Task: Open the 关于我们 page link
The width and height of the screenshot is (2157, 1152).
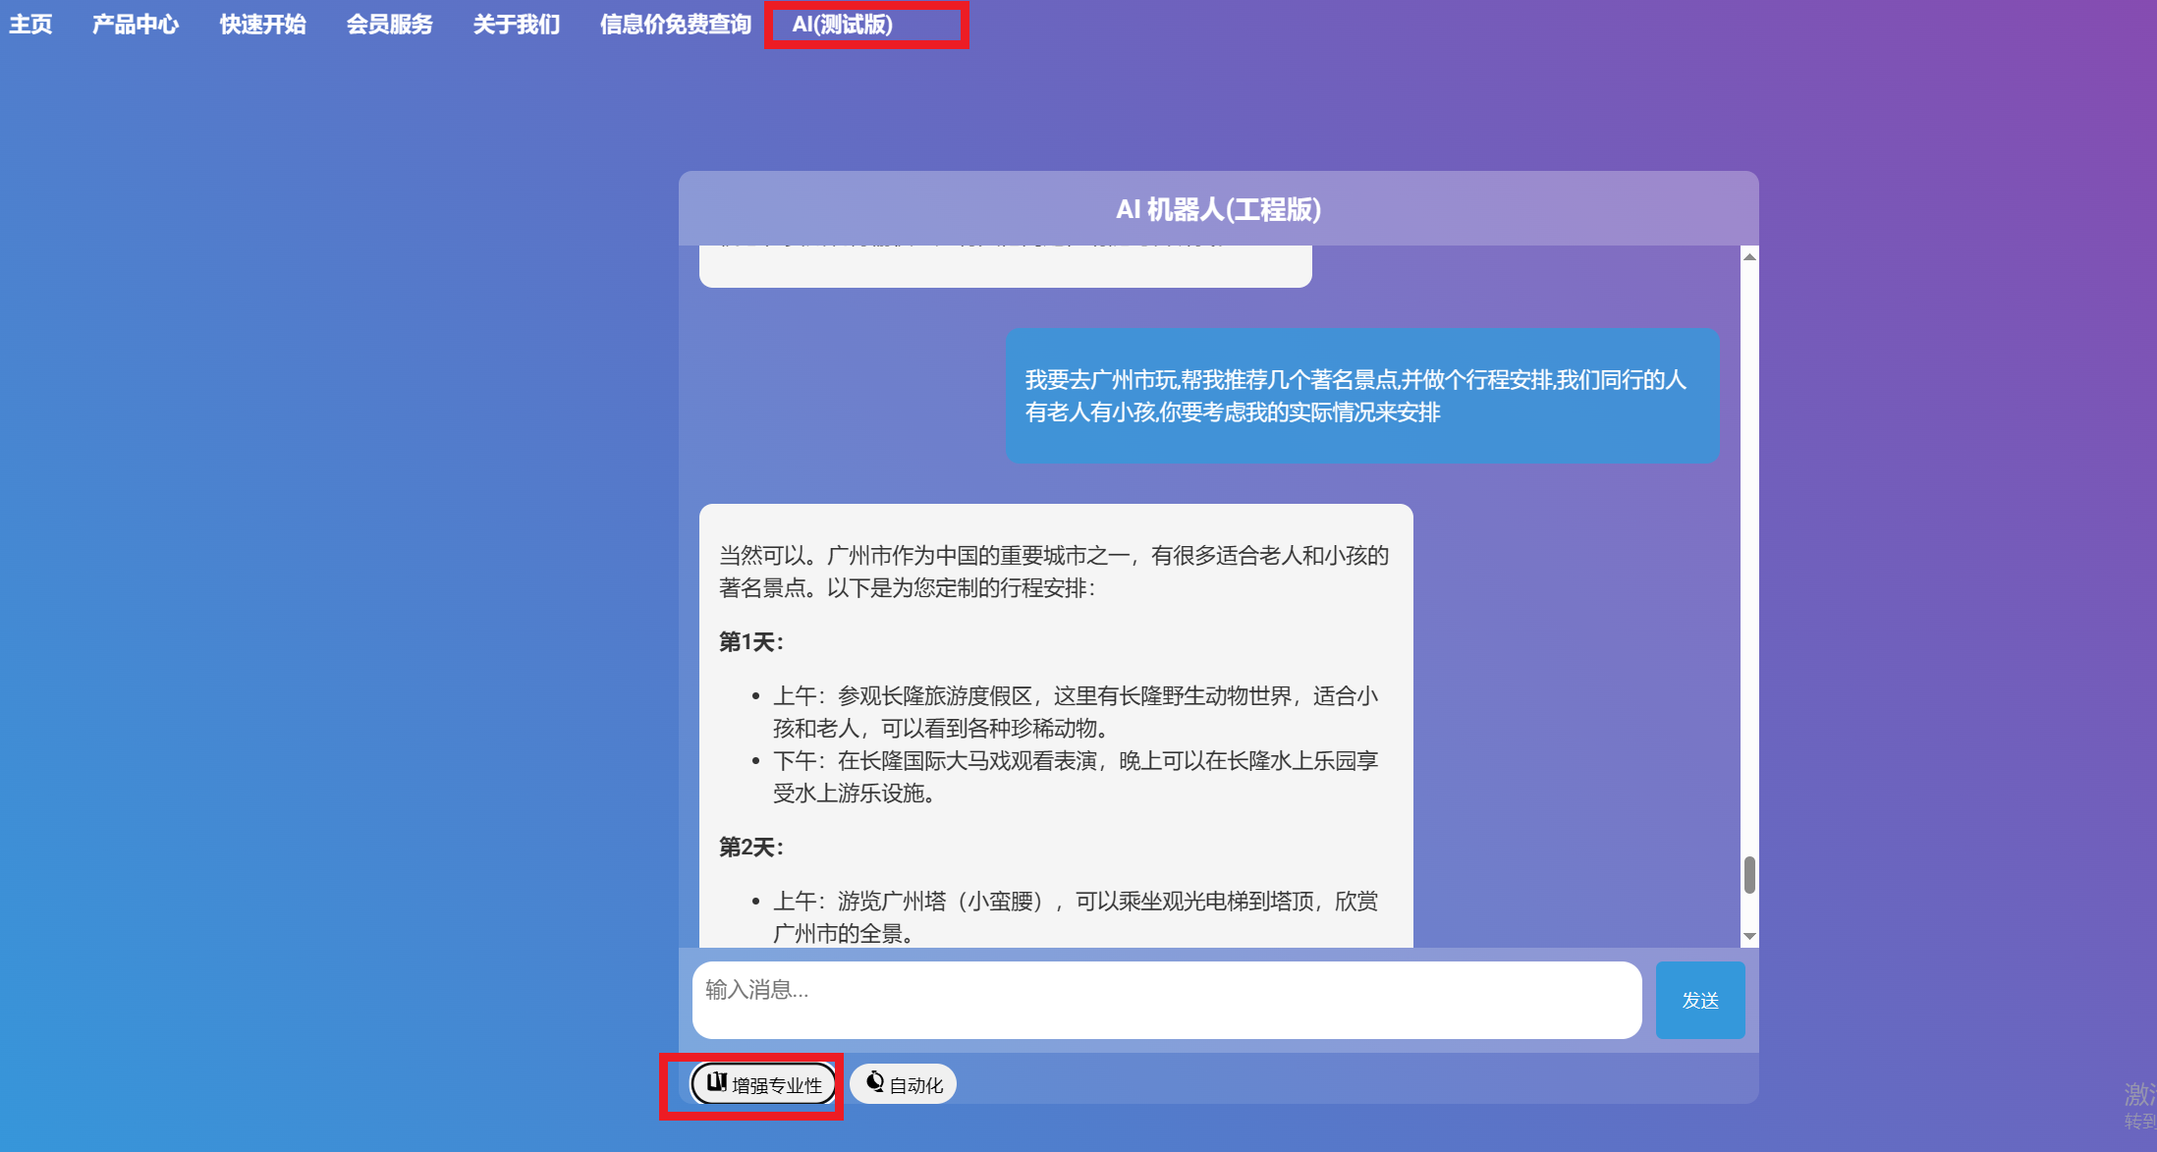Action: pyautogui.click(x=517, y=25)
